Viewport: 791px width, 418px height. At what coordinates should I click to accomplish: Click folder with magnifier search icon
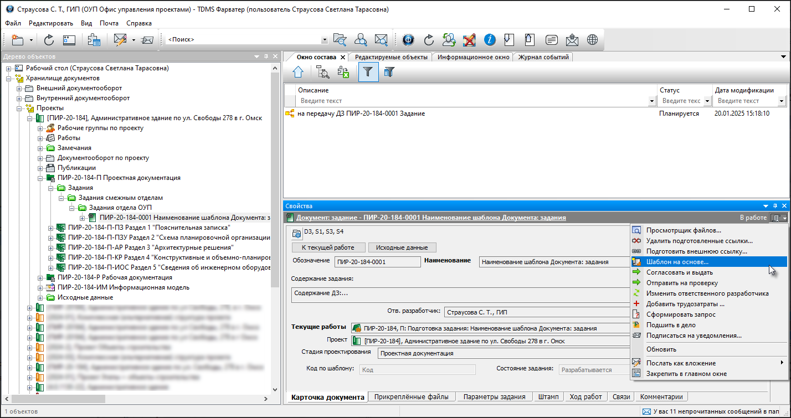(340, 40)
